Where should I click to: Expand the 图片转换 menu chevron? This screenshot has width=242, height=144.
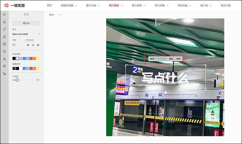(145, 5)
